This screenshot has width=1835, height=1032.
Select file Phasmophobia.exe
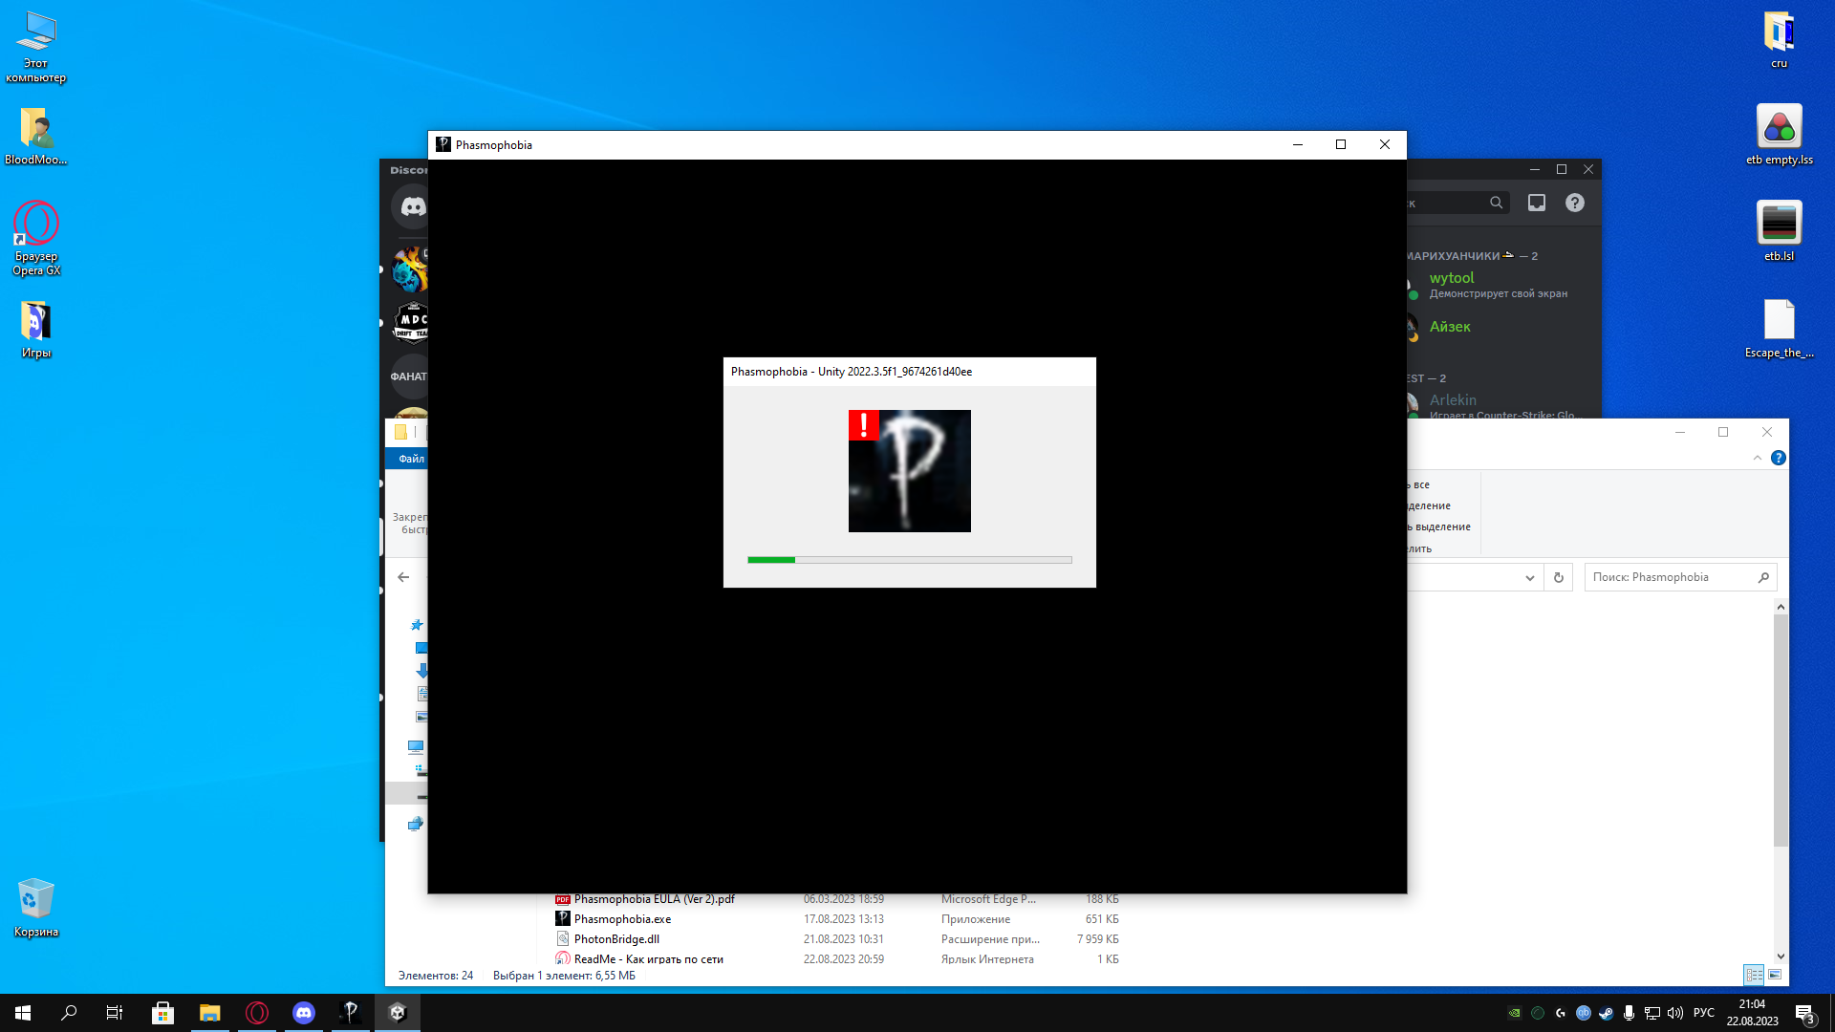pos(622,919)
